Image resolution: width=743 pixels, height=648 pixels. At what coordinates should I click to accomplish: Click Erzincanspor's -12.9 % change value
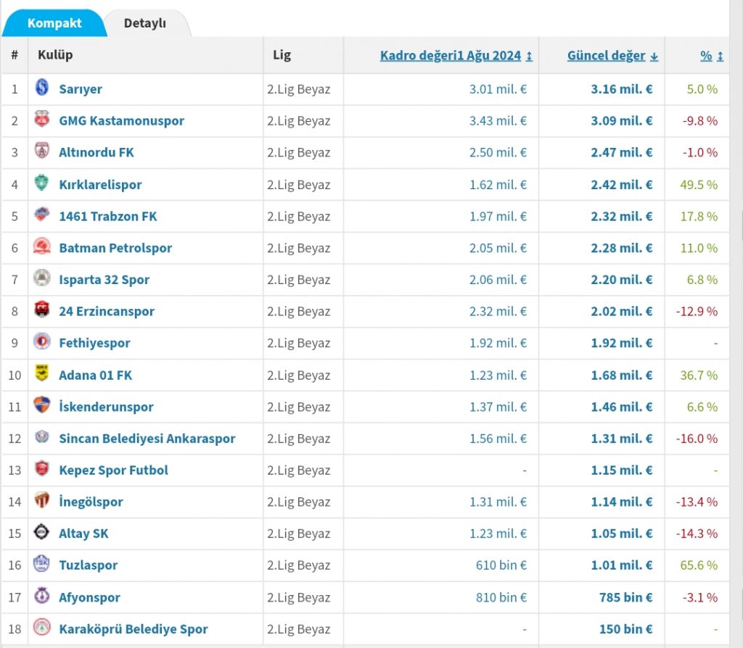click(x=697, y=312)
